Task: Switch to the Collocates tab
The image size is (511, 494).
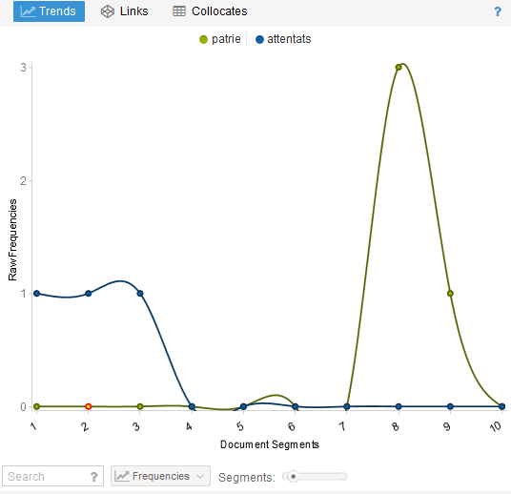Action: point(210,11)
